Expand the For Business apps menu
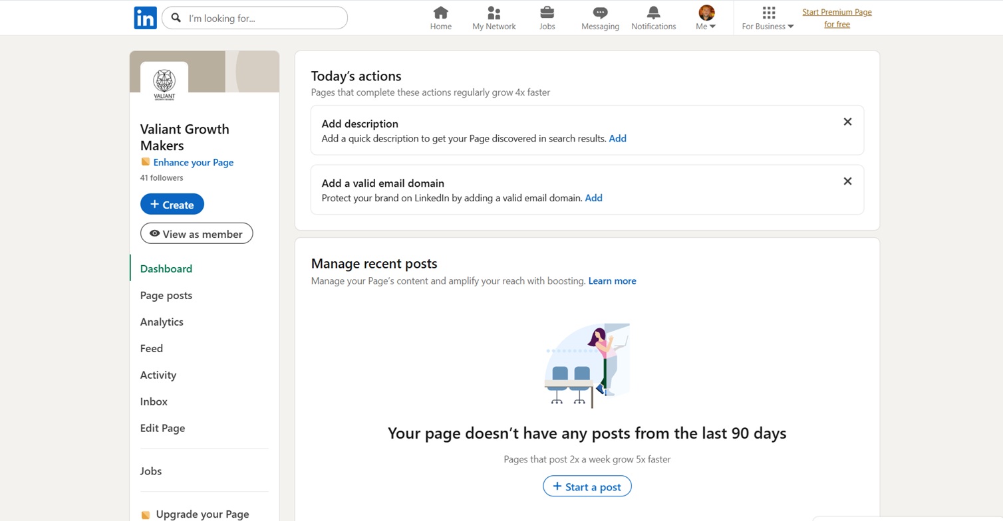Screen dimensions: 1003x521 pyautogui.click(x=768, y=18)
